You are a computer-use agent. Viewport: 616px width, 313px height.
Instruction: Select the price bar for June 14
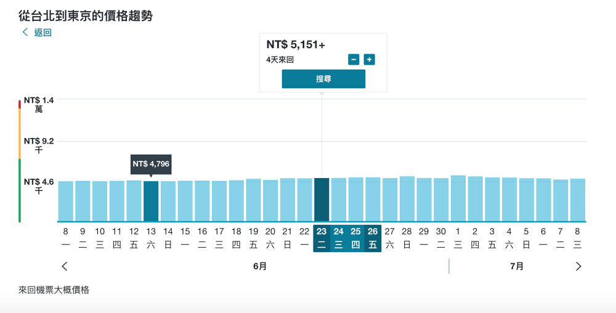point(168,201)
